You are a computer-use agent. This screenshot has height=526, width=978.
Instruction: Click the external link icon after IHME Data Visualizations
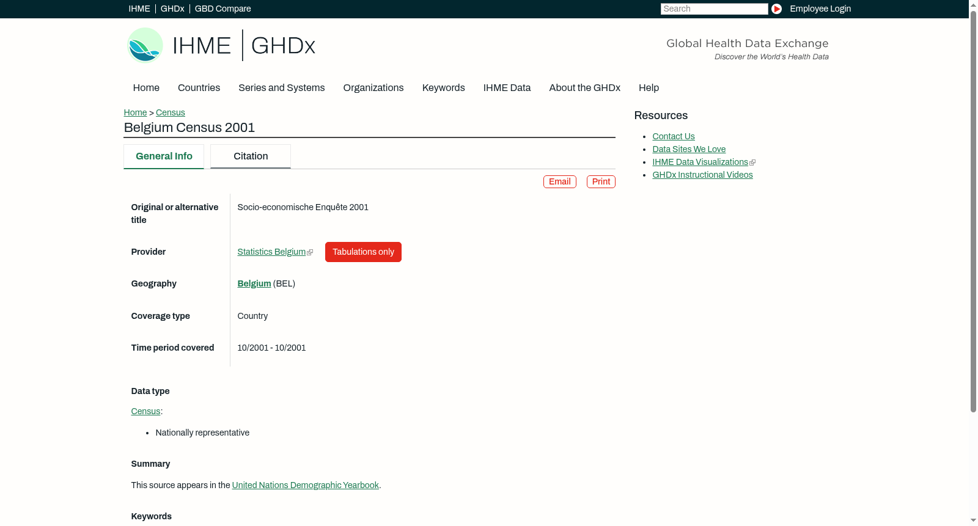pos(752,163)
